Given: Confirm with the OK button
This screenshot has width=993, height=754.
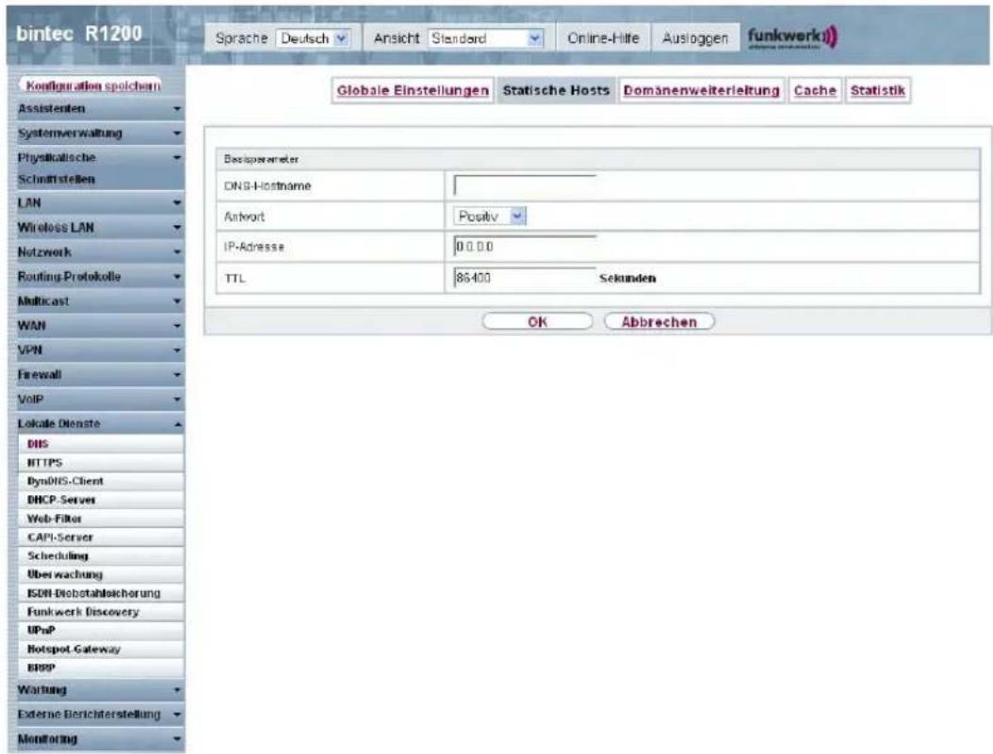Looking at the screenshot, I should click(x=537, y=322).
